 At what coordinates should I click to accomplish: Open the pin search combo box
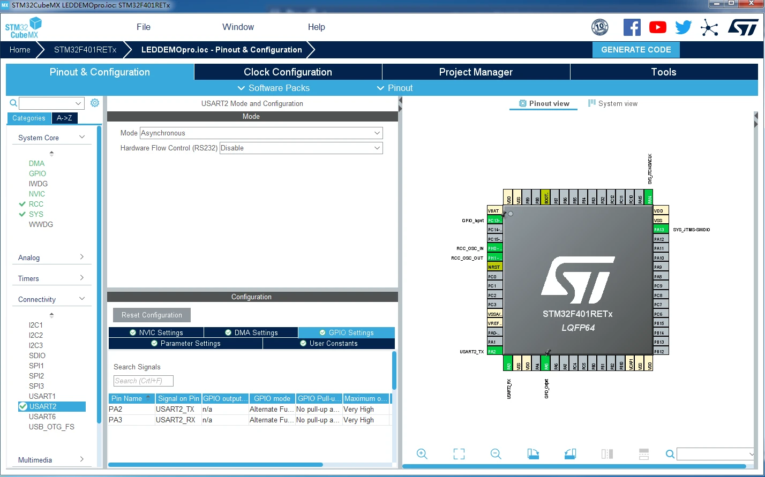pos(716,454)
